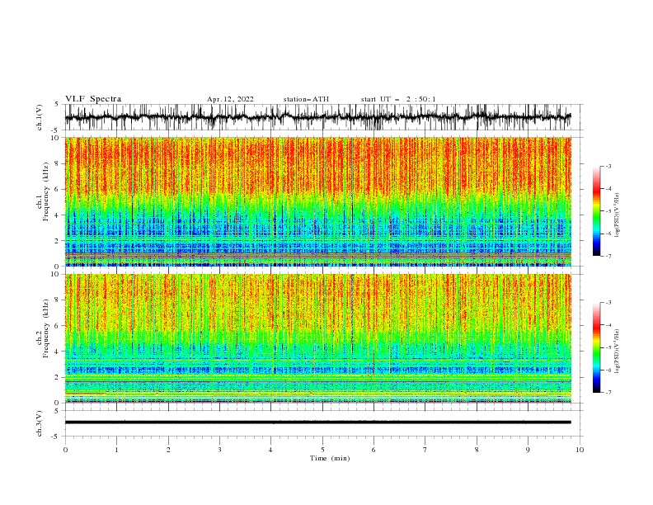
Task: Select the log(PSD) label beside ch.2 color bar
Action: click(618, 352)
